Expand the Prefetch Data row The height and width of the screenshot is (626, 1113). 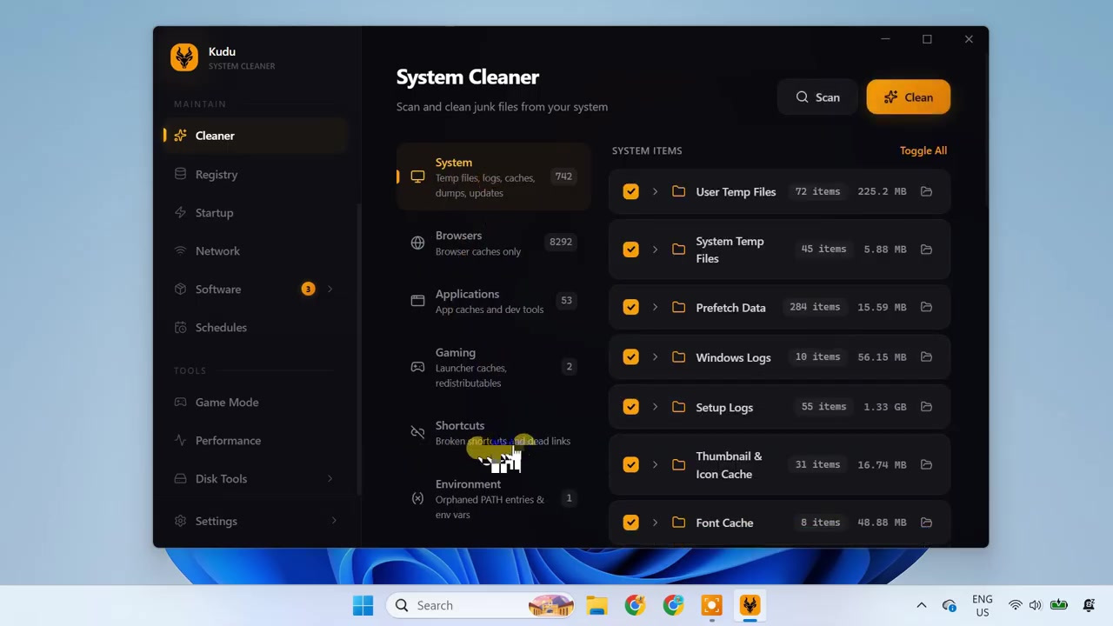pyautogui.click(x=655, y=307)
